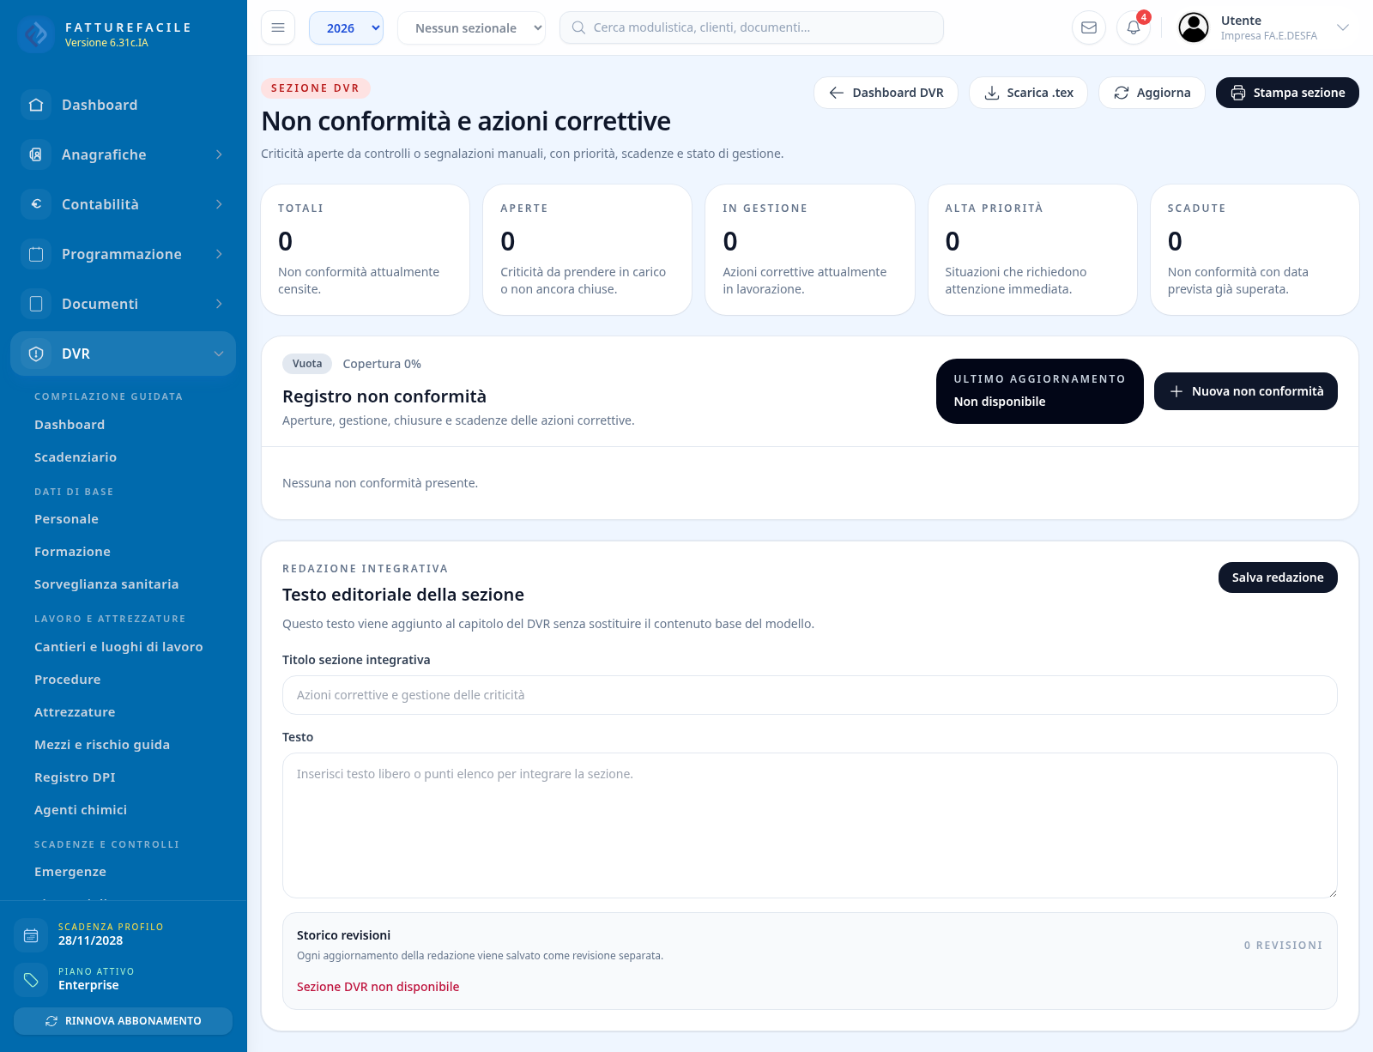Open the Nessun sezionale dropdown
This screenshot has height=1052, width=1373.
pyautogui.click(x=471, y=27)
